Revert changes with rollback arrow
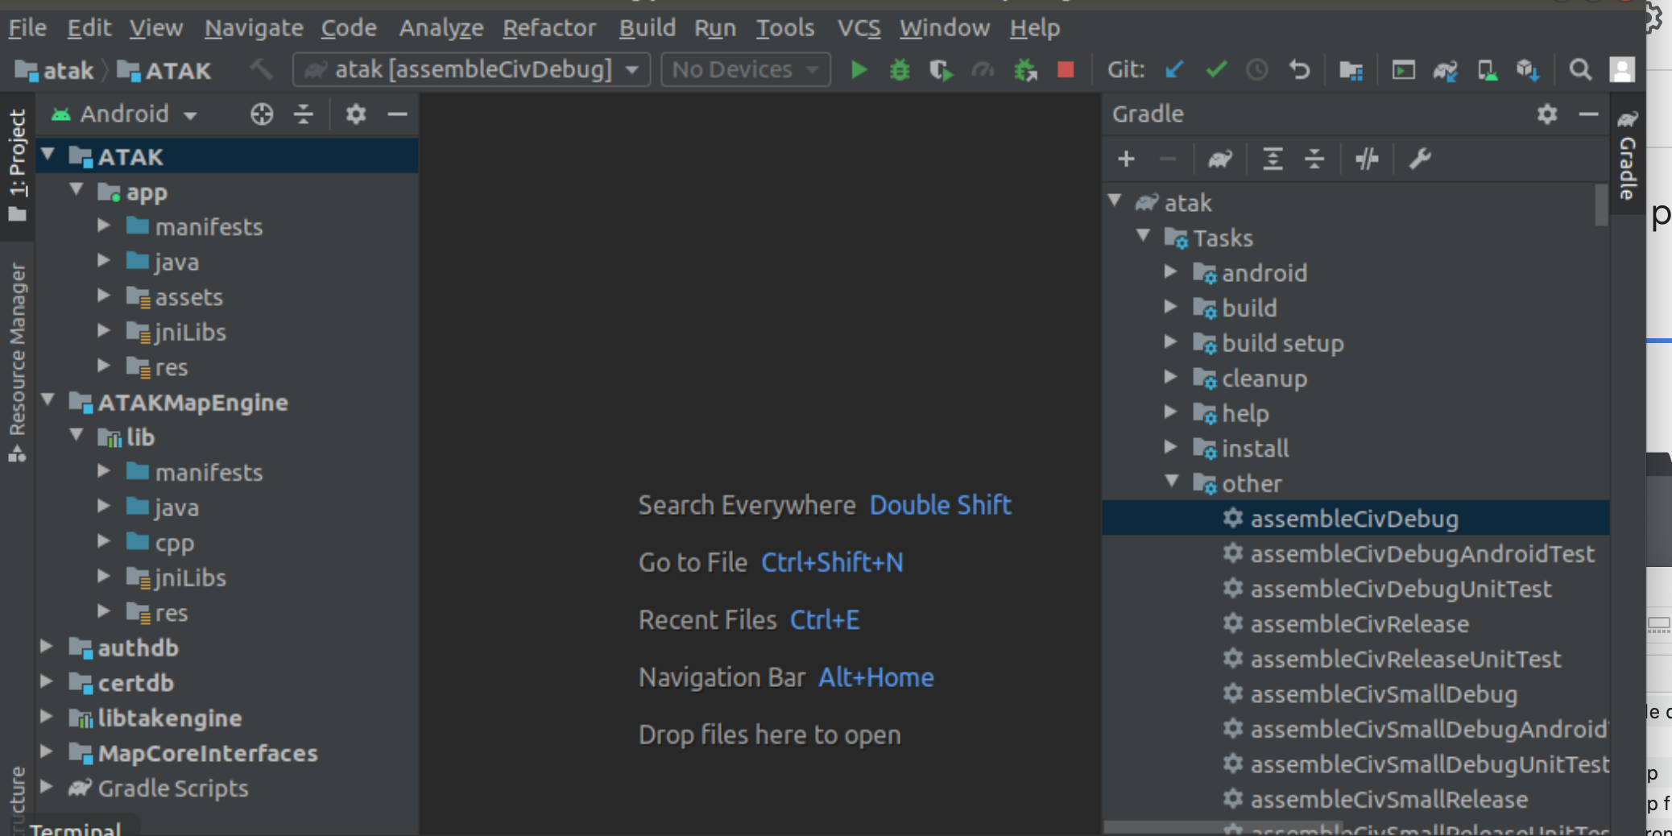 point(1299,70)
